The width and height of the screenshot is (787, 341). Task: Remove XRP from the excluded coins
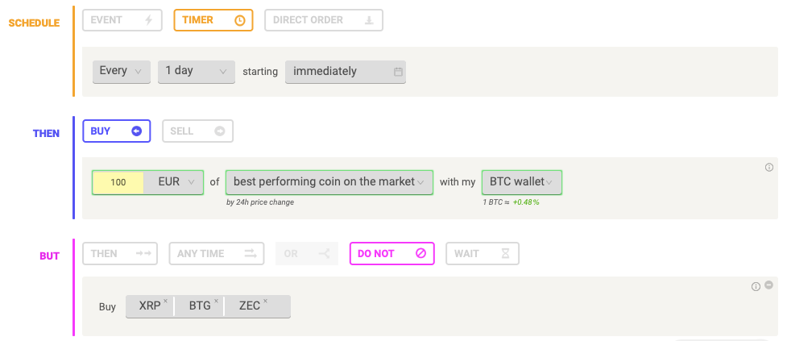[x=165, y=301]
